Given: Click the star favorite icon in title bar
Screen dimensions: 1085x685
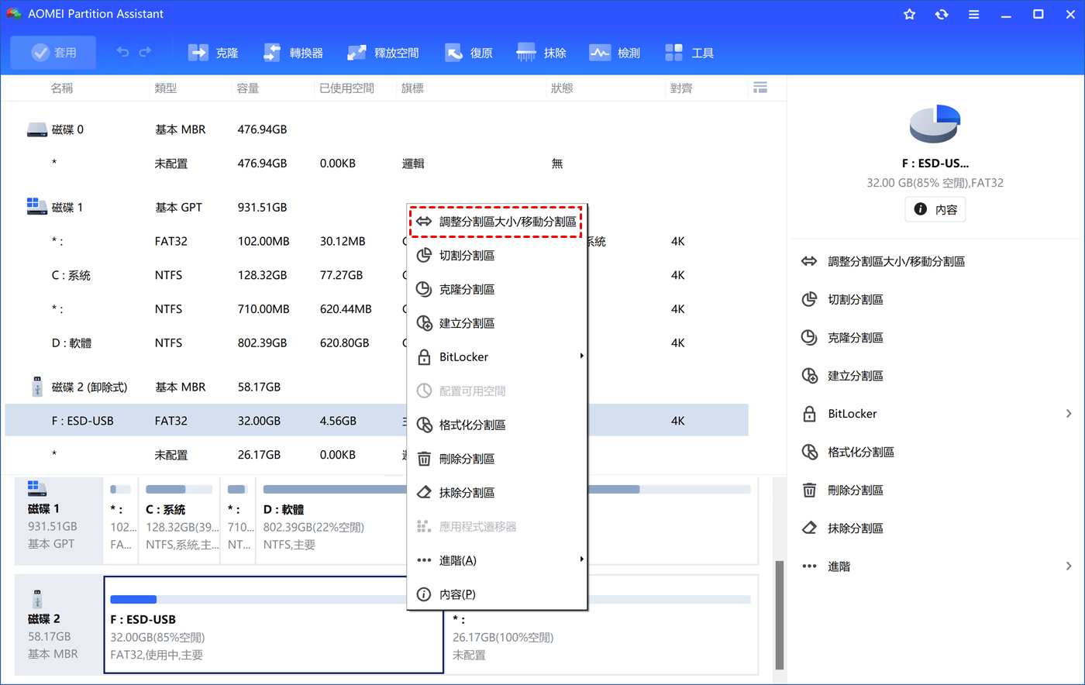Looking at the screenshot, I should (910, 15).
